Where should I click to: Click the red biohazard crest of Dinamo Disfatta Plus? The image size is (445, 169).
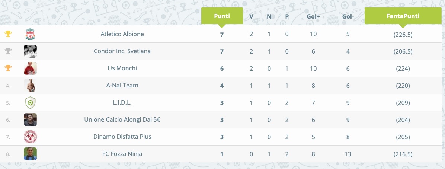30,137
